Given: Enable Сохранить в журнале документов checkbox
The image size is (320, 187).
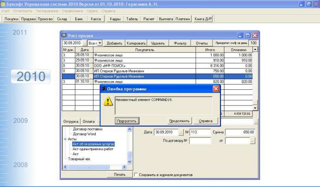Looking at the screenshot, I should [x=136, y=175].
